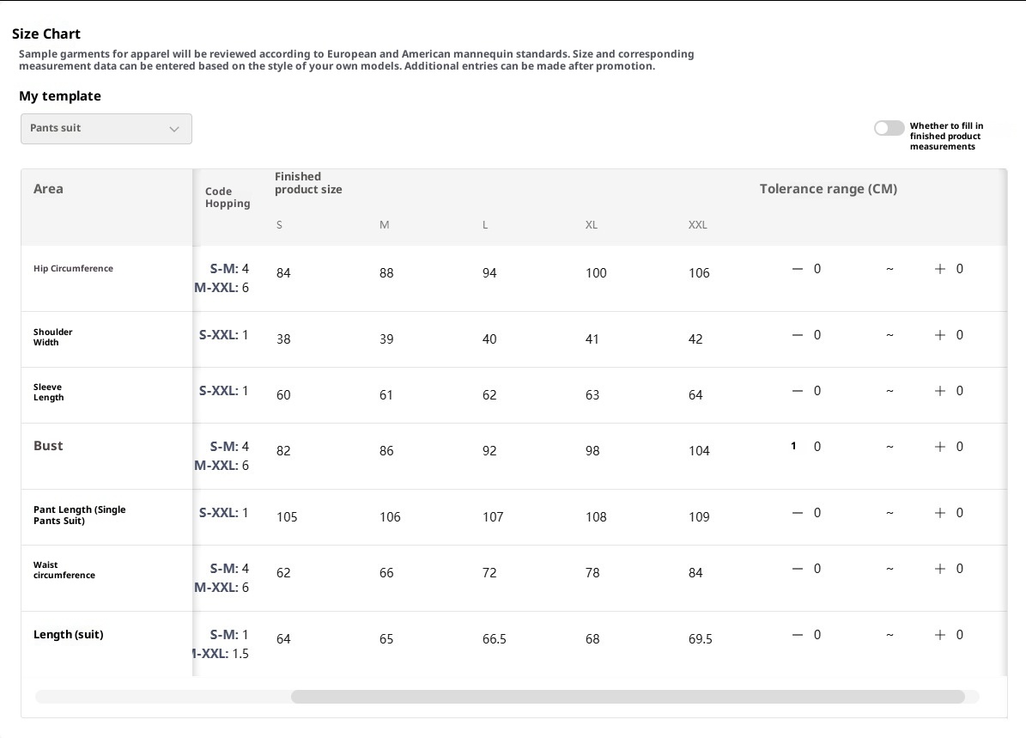Image resolution: width=1026 pixels, height=738 pixels.
Task: Click the Length (suit) size L value 66.5
Action: pos(494,639)
